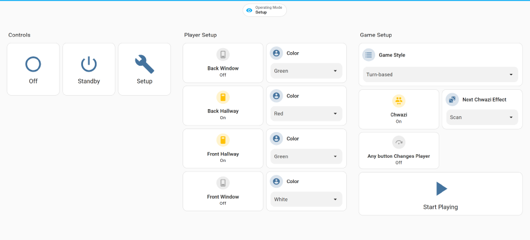Viewport: 530px width, 240px height.
Task: Click the Any button Changes Player arrow icon
Action: point(399,143)
